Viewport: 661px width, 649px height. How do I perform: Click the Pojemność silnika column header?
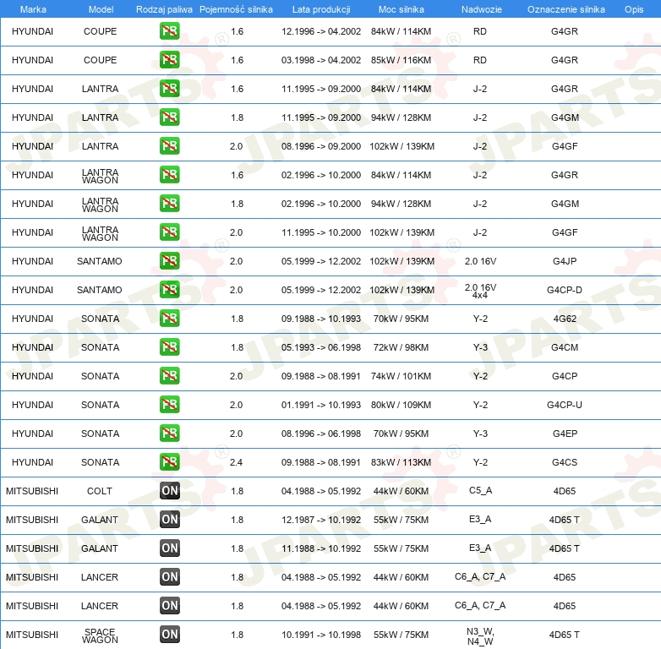236,9
